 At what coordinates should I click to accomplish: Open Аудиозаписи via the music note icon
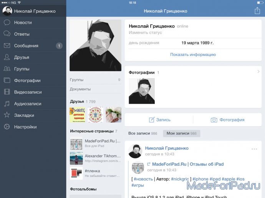click(x=7, y=104)
